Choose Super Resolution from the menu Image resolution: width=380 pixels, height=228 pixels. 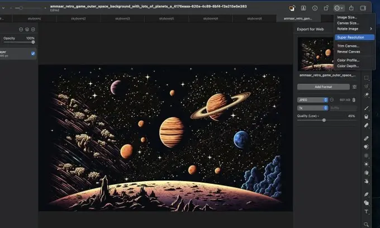(350, 37)
